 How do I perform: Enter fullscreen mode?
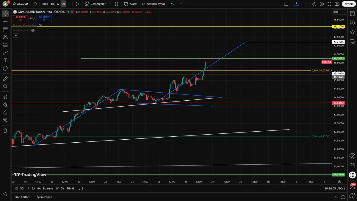point(329,4)
